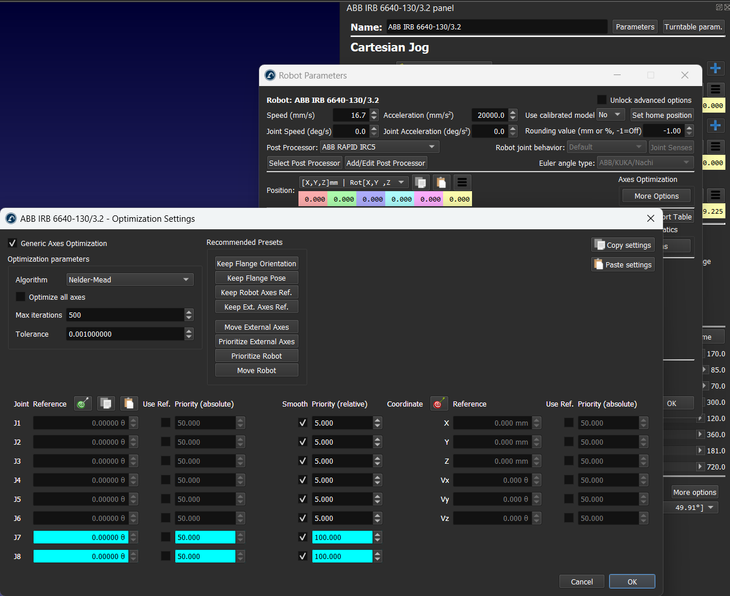Enable the Optimize all axes checkbox
This screenshot has height=596, width=730.
pyautogui.click(x=21, y=297)
